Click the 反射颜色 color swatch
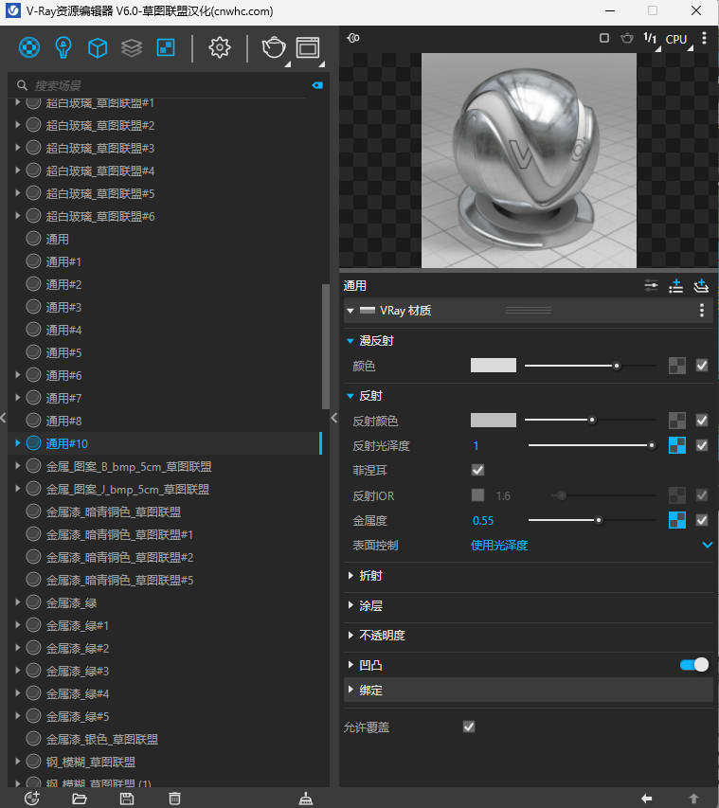 [x=493, y=420]
